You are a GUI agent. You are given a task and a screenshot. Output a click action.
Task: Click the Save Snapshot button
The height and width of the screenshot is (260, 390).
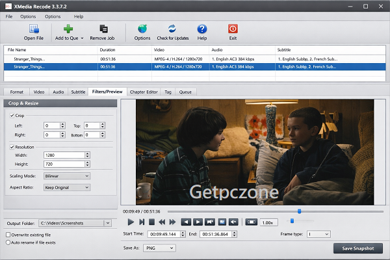[x=358, y=248]
